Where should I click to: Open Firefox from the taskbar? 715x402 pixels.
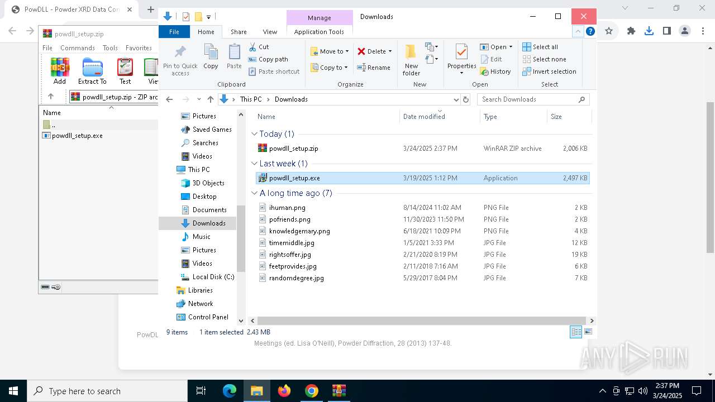point(284,391)
